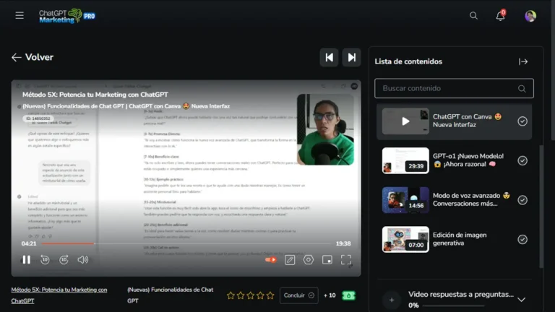
Task: Collapse the Lista de contenidos panel
Action: pyautogui.click(x=523, y=61)
